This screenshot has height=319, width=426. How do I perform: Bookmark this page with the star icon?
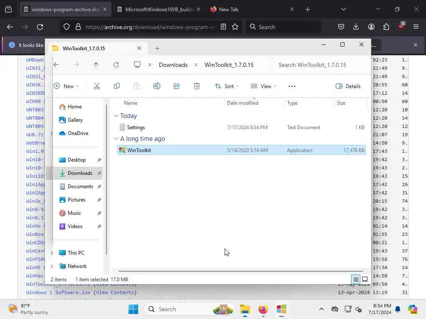[235, 27]
